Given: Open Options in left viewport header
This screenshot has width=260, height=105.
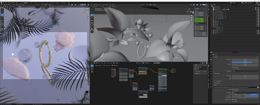Looking at the screenshot, I should (x=87, y=6).
